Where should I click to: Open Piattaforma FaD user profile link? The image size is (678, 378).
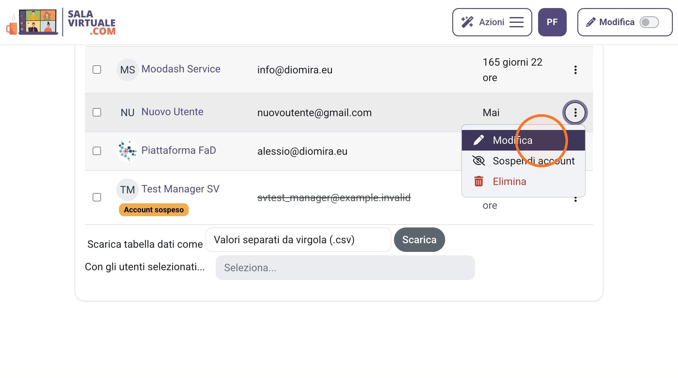point(179,150)
